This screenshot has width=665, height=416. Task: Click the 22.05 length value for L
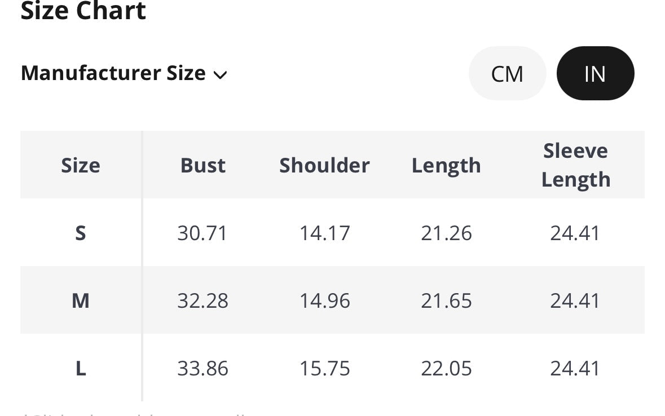tap(446, 368)
